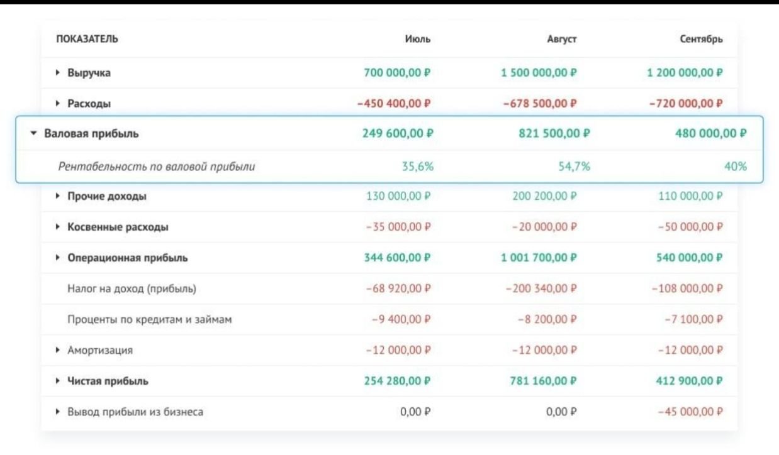
Task: Expand the Амортизация row triangle
Action: [59, 350]
